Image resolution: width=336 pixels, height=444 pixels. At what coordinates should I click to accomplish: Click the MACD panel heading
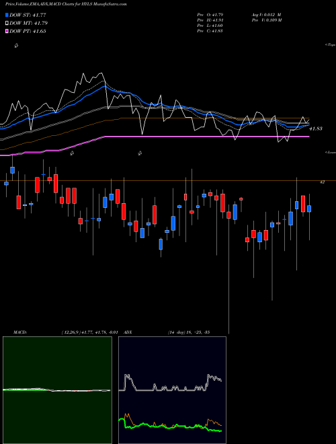point(19,332)
